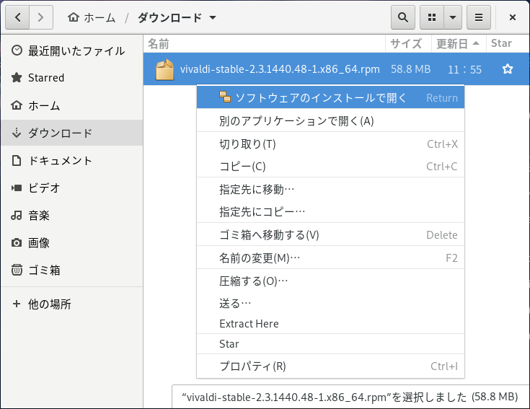The width and height of the screenshot is (530, 409).
Task: Open プロパティ(R) from context menu
Action: pos(330,366)
